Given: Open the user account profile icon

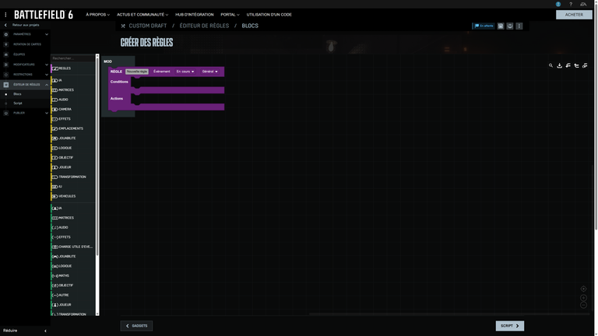Looking at the screenshot, I should coord(558,4).
